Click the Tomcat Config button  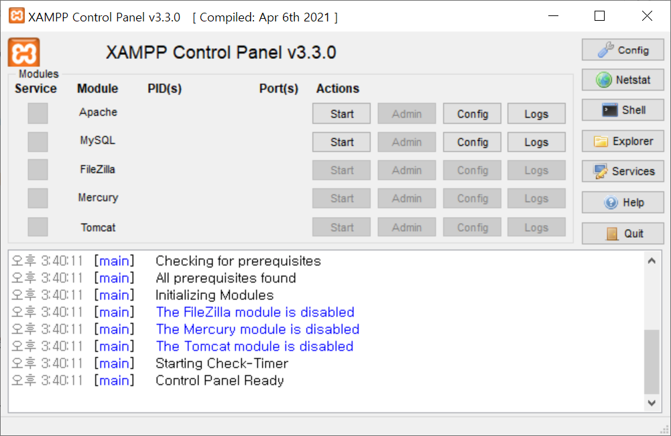click(x=472, y=227)
